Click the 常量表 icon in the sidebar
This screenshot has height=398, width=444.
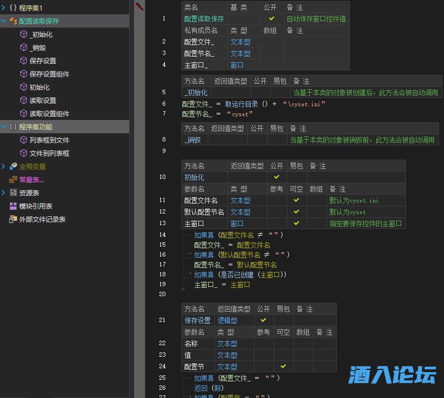[x=13, y=179]
